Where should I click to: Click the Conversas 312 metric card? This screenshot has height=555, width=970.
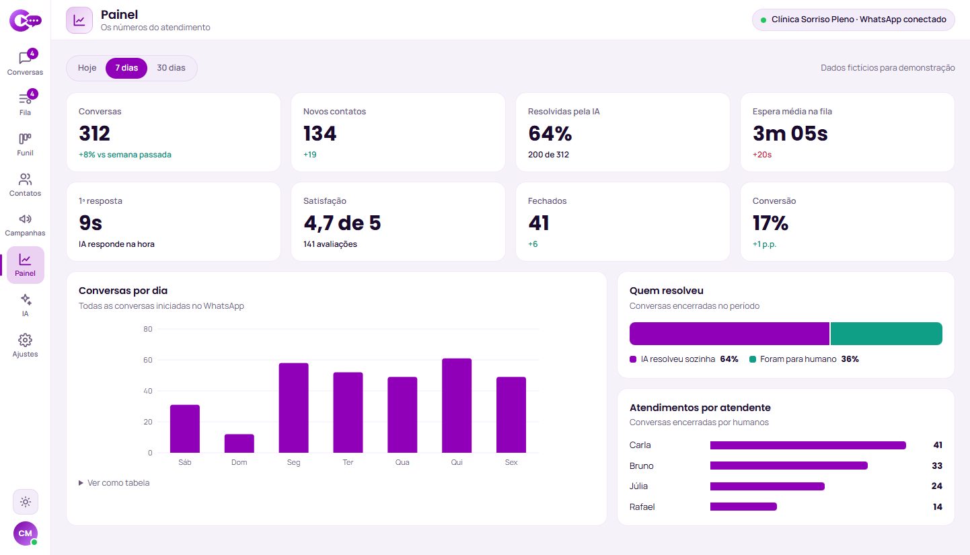pos(174,133)
